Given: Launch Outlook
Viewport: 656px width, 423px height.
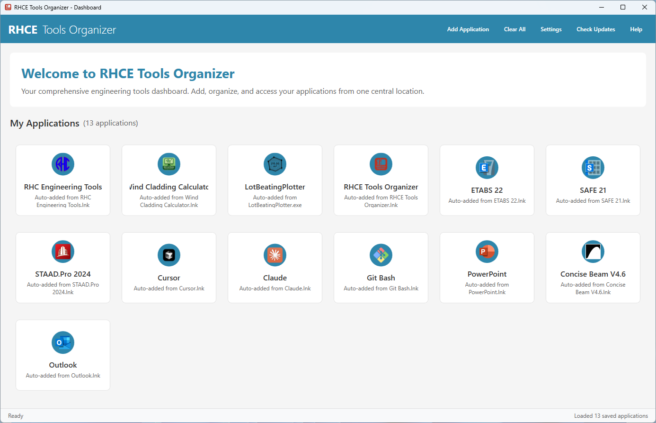Looking at the screenshot, I should (62, 355).
